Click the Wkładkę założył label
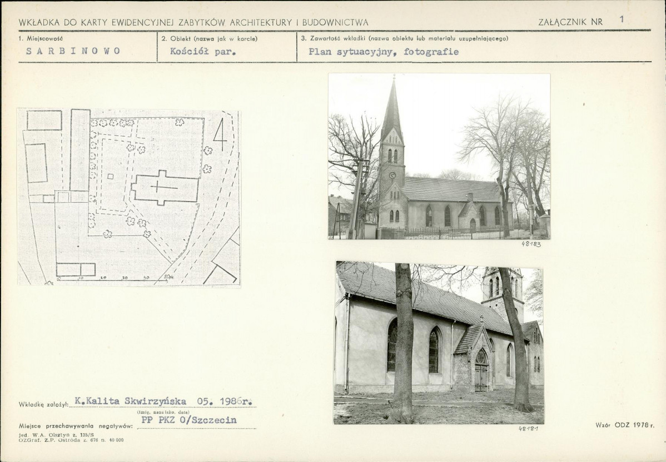Screen dimensions: 666x462 (x=44, y=405)
